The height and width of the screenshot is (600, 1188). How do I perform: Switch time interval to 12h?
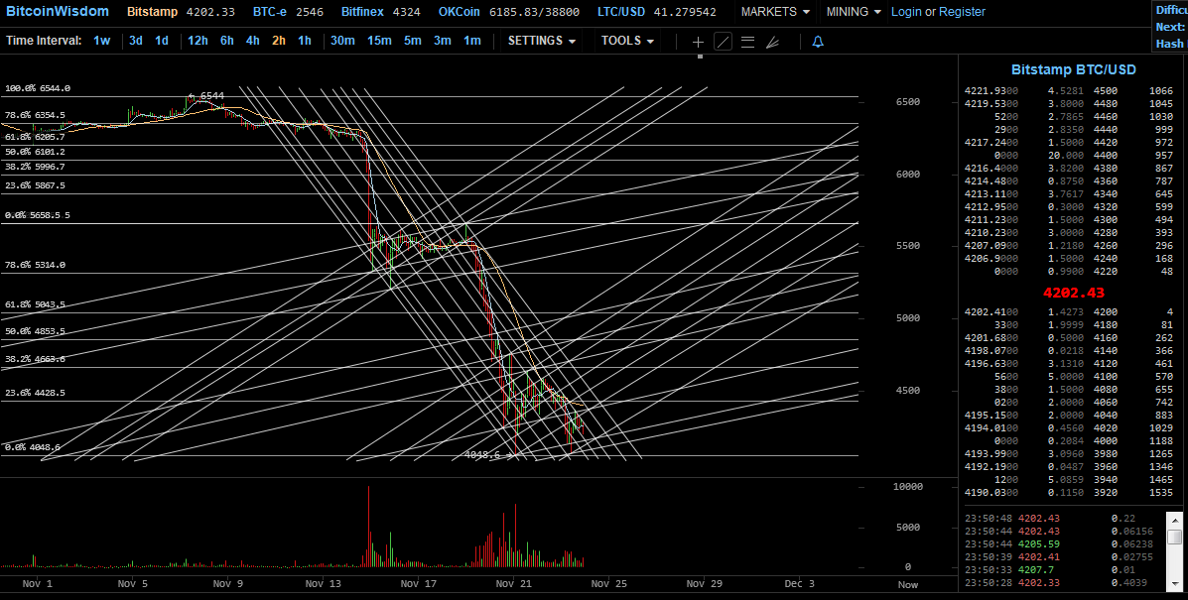(x=198, y=41)
